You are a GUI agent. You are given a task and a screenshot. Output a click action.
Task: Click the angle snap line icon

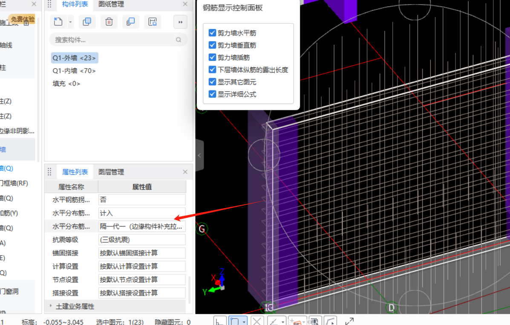point(274,321)
